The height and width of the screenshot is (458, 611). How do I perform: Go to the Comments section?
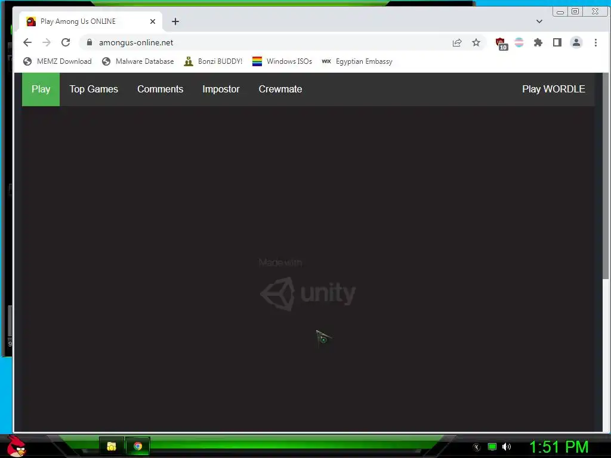(x=160, y=89)
